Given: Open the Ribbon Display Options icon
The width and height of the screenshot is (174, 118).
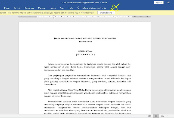Looking at the screenshot, I should click(x=169, y=2).
